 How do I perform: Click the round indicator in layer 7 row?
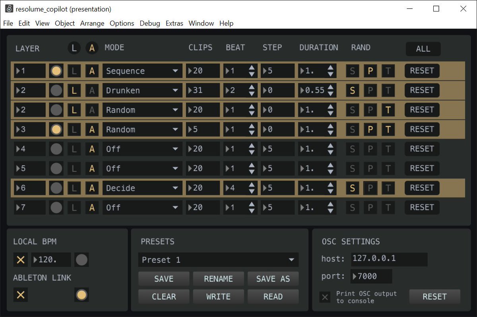coord(56,207)
